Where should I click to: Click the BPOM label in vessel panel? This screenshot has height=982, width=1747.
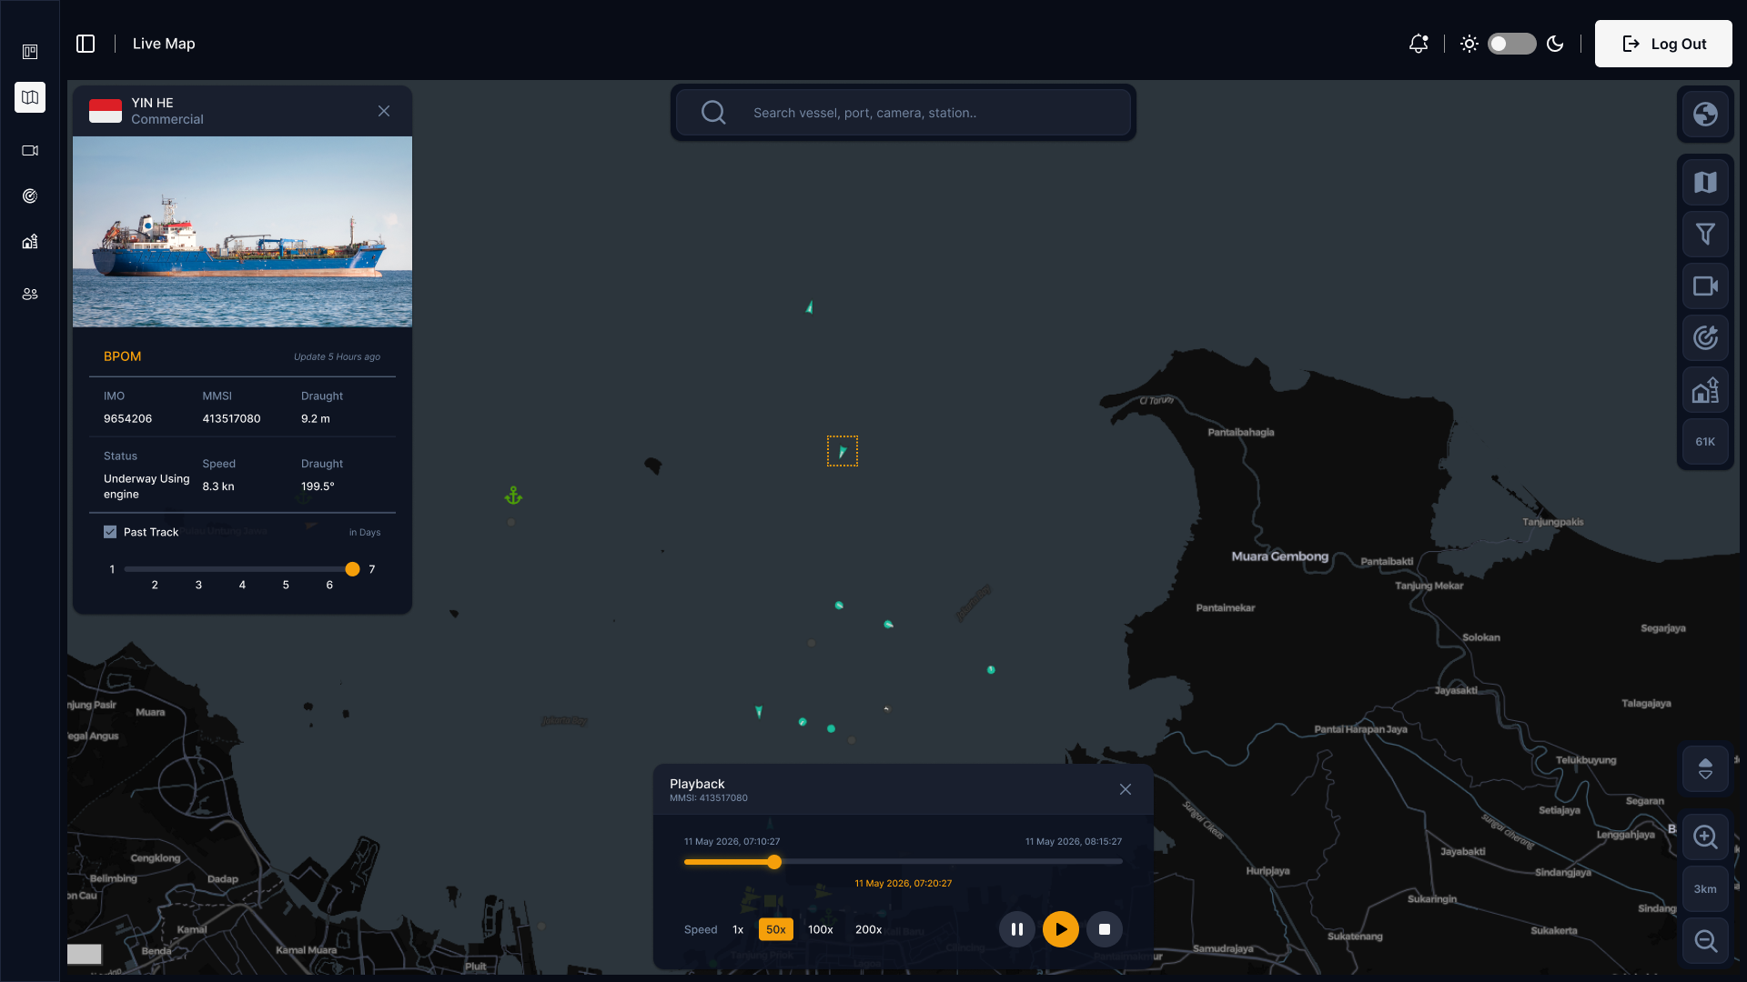click(122, 356)
